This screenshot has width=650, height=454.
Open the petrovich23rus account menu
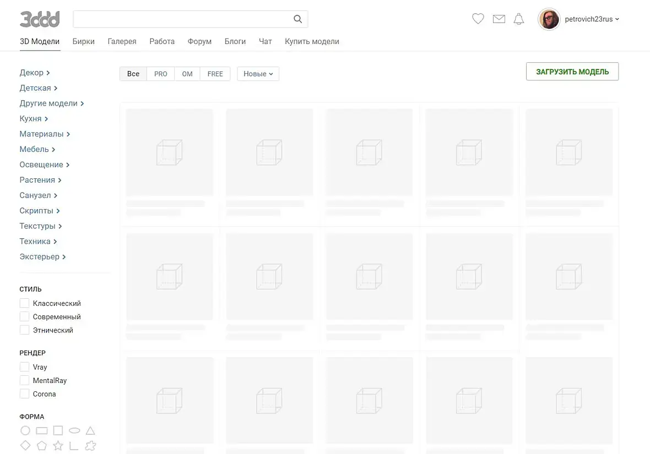pyautogui.click(x=592, y=19)
